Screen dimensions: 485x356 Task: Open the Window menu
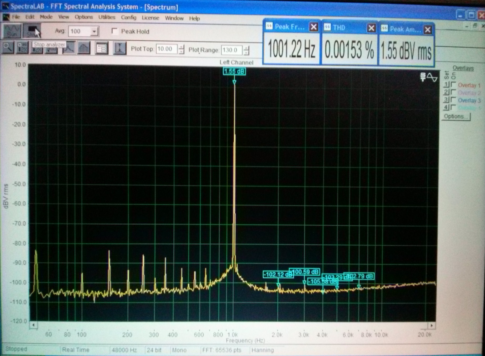[x=174, y=18]
